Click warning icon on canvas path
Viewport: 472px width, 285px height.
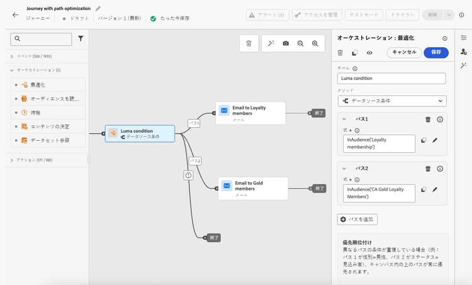click(x=188, y=175)
